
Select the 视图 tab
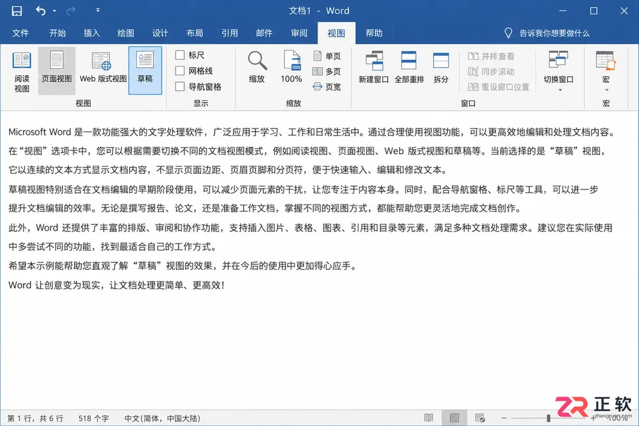tap(336, 33)
